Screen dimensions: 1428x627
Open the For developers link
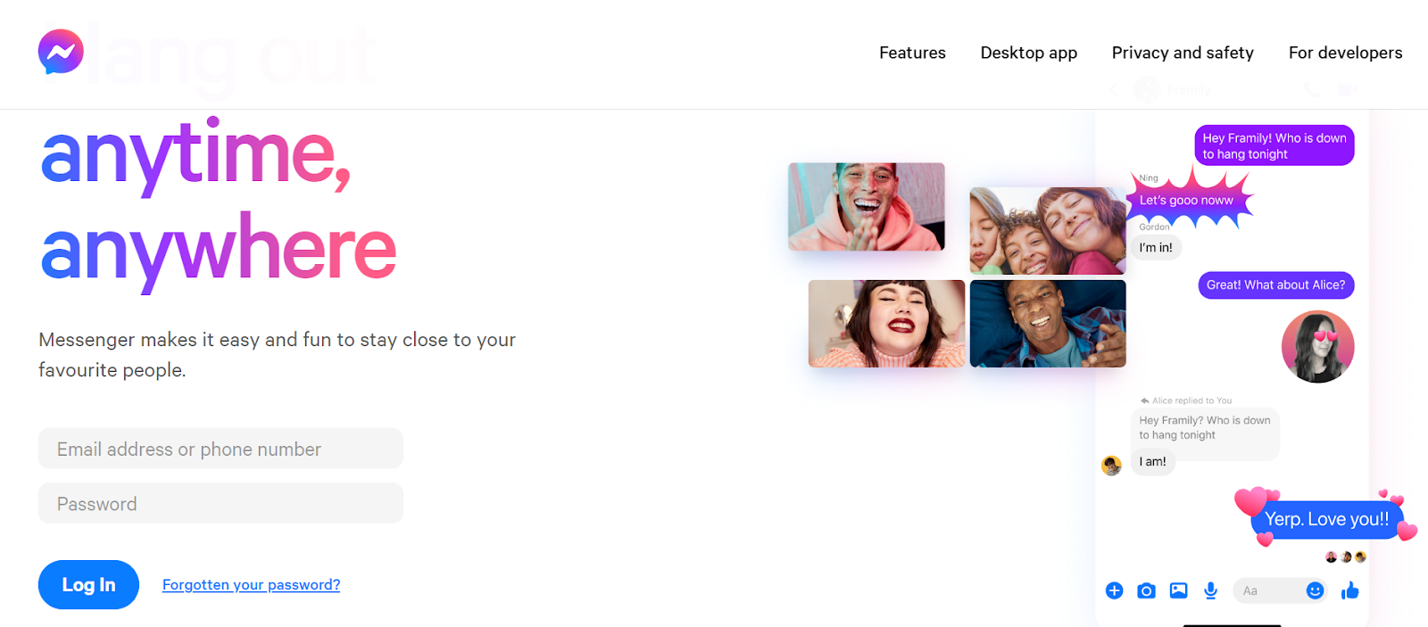[1345, 53]
